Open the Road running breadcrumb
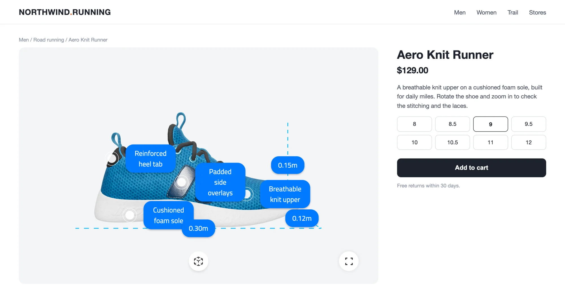Viewport: 565px width, 298px height. click(x=49, y=40)
